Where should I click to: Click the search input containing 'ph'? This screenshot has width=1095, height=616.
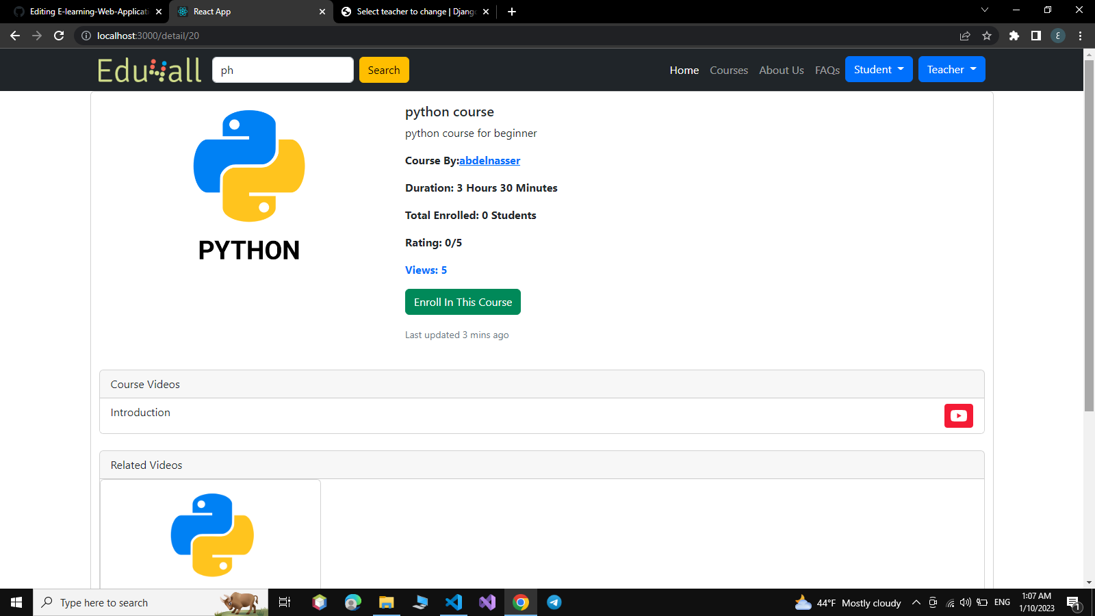coord(283,70)
